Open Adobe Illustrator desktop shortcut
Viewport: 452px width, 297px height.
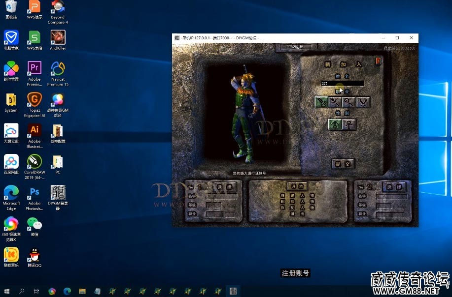(35, 136)
